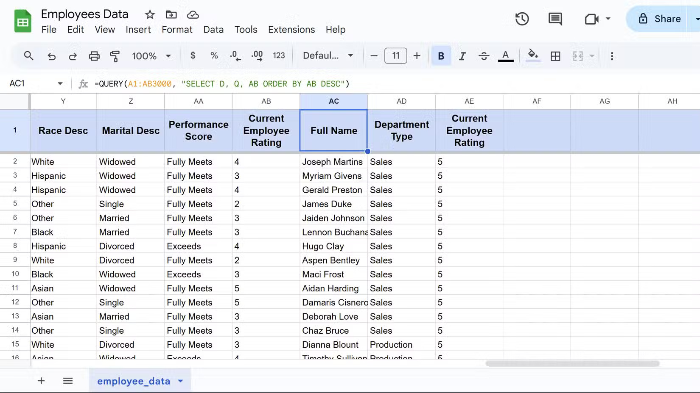Open version history
Screen dimensions: 700x393
tap(522, 19)
